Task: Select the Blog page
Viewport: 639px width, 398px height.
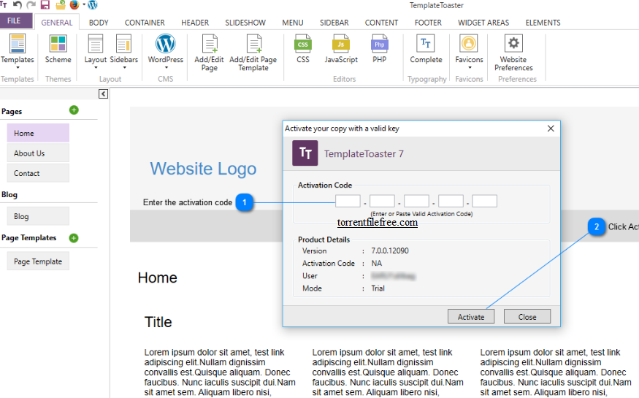Action: pos(38,216)
